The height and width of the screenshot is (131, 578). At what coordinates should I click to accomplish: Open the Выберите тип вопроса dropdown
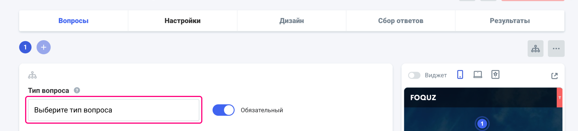pos(113,110)
